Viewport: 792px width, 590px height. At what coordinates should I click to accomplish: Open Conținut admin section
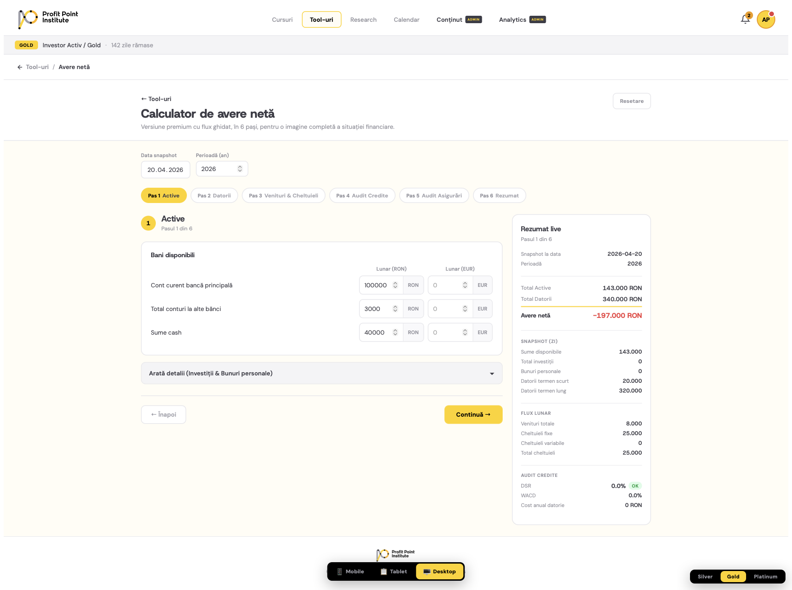tap(459, 19)
